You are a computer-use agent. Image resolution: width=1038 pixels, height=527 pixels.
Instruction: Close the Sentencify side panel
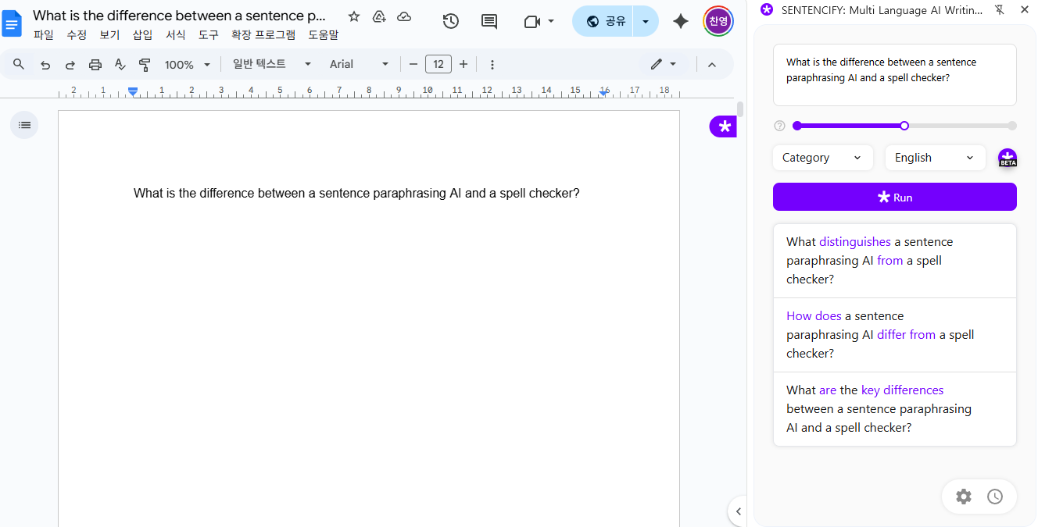[1025, 9]
